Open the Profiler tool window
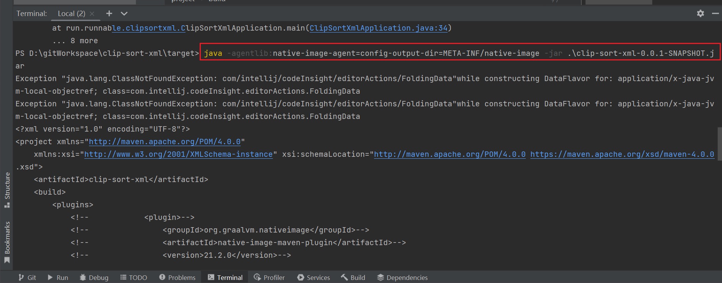This screenshot has width=722, height=283. tap(269, 277)
